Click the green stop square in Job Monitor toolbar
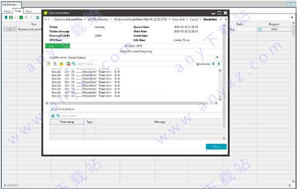The width and height of the screenshot is (297, 189). [x=21, y=18]
